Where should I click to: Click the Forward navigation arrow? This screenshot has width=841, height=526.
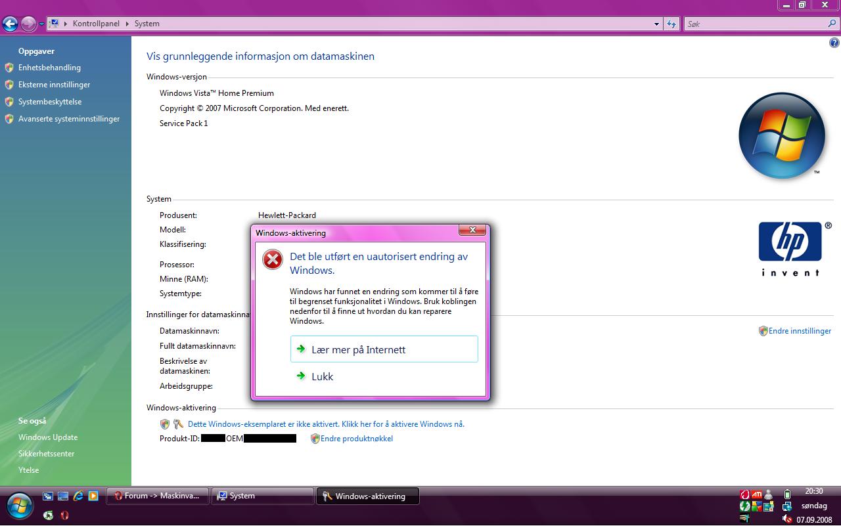coord(28,24)
